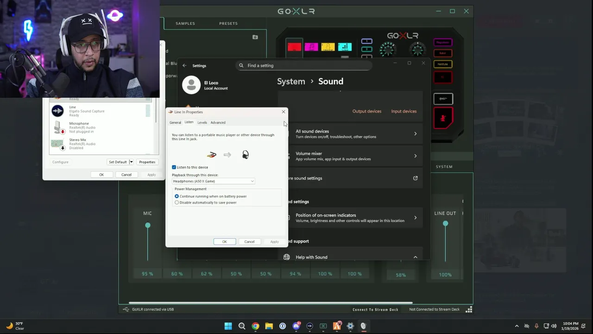The height and width of the screenshot is (334, 593).
Task: Open SAMPLES tab in GoXLR app
Action: (185, 23)
